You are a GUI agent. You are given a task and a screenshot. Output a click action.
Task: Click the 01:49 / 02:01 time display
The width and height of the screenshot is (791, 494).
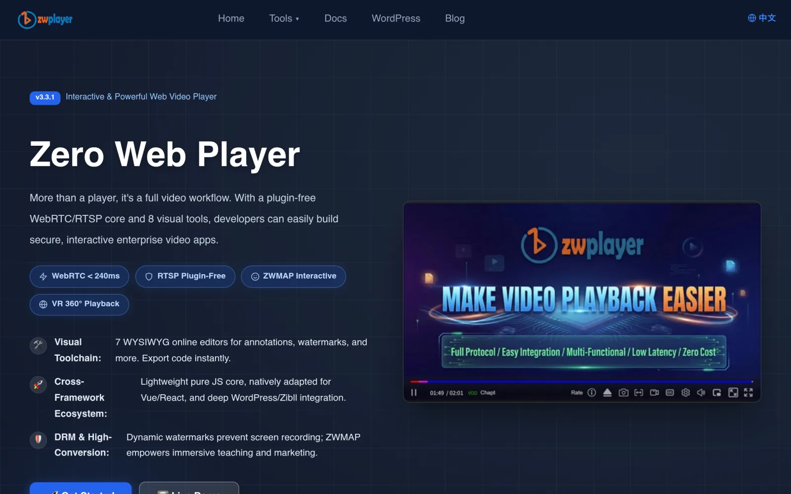446,393
